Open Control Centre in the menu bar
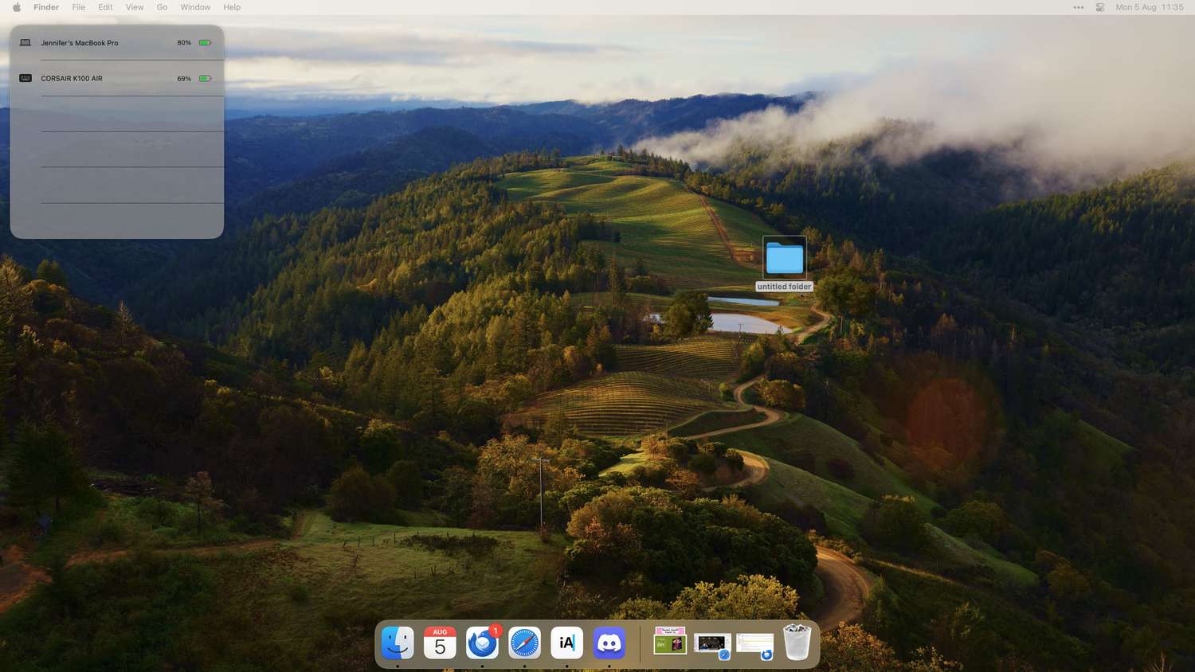Viewport: 1195px width, 672px height. [x=1099, y=7]
